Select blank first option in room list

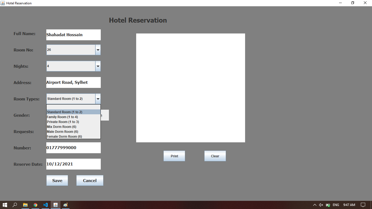[74, 107]
